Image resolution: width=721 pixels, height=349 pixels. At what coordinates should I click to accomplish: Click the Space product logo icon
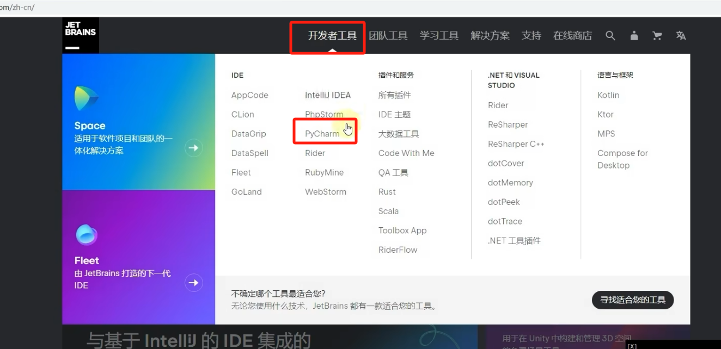[x=86, y=98]
